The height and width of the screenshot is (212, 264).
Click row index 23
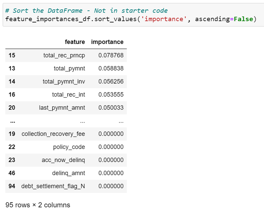click(12, 160)
